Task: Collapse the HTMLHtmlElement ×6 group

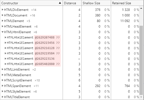Action: click(3, 32)
